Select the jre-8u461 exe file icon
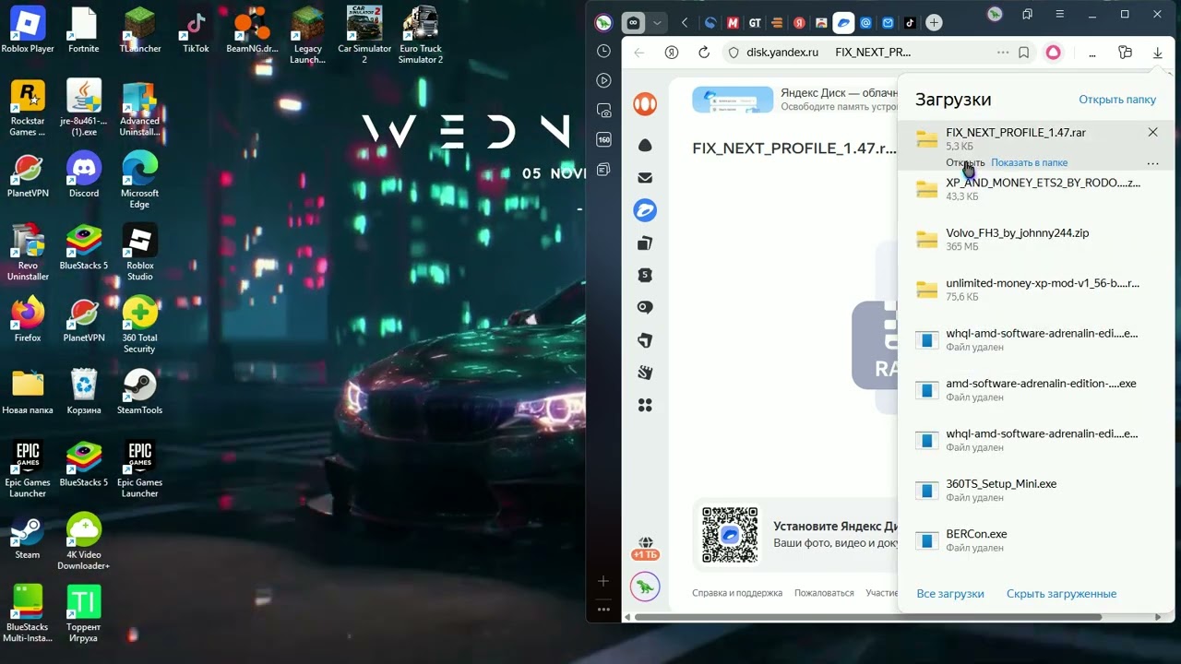This screenshot has height=664, width=1181. coord(84,108)
